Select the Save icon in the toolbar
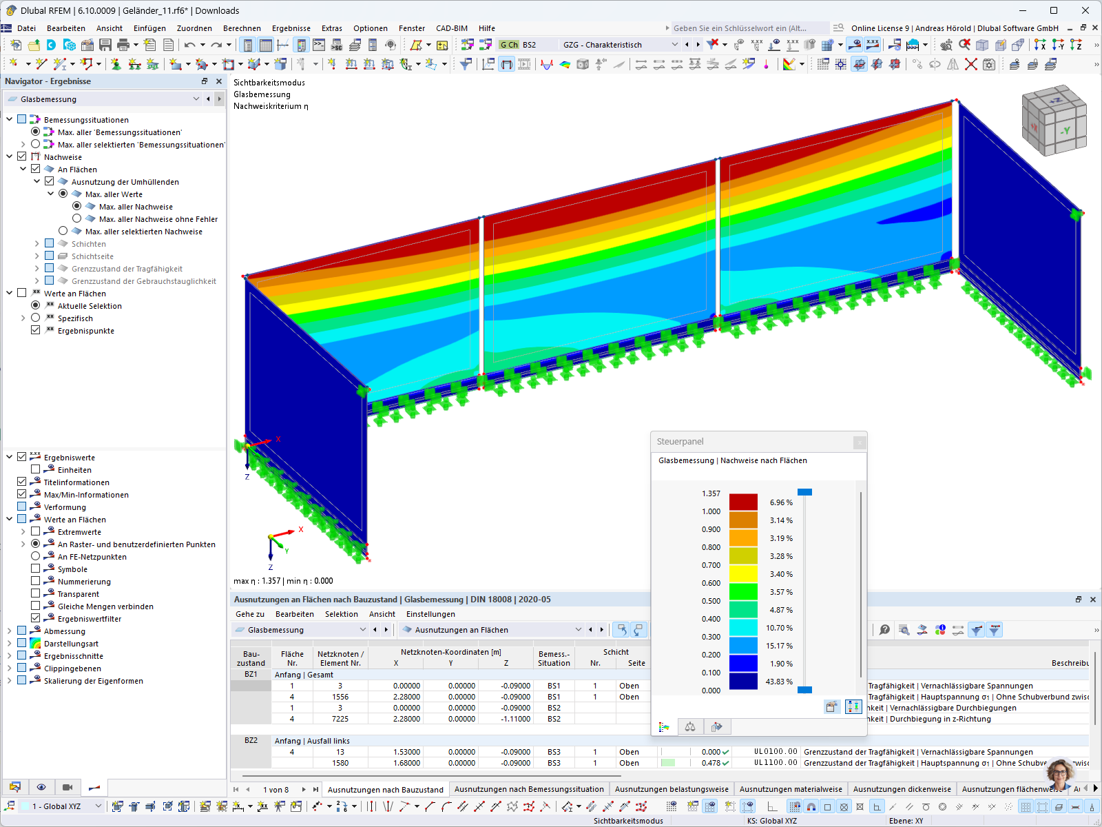1102x827 pixels. click(x=105, y=44)
